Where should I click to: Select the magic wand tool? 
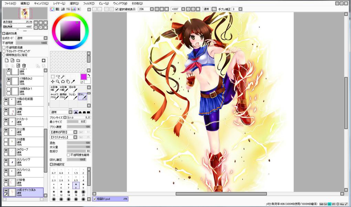[63, 77]
